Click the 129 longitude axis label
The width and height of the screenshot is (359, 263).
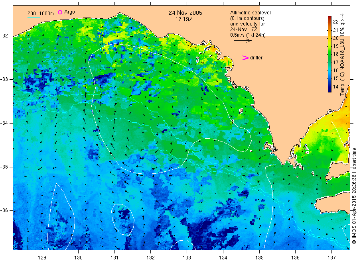click(42, 258)
